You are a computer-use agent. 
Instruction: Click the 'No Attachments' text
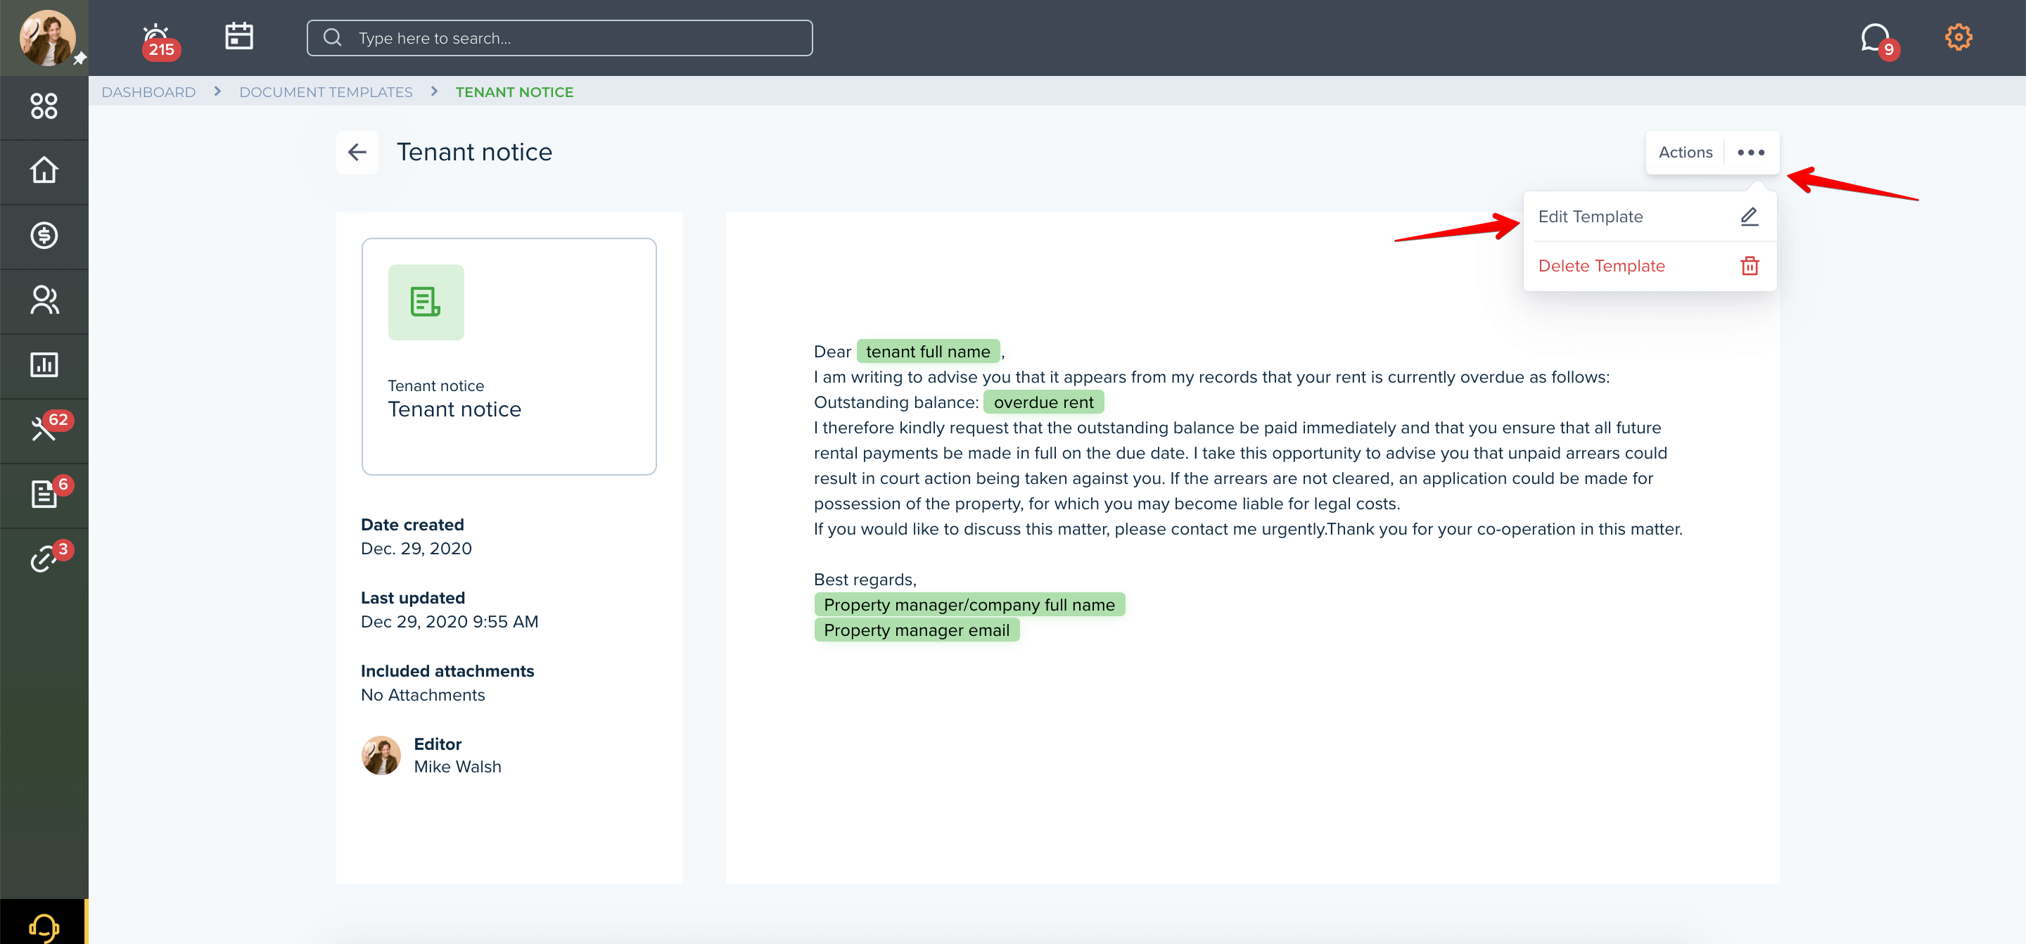423,694
